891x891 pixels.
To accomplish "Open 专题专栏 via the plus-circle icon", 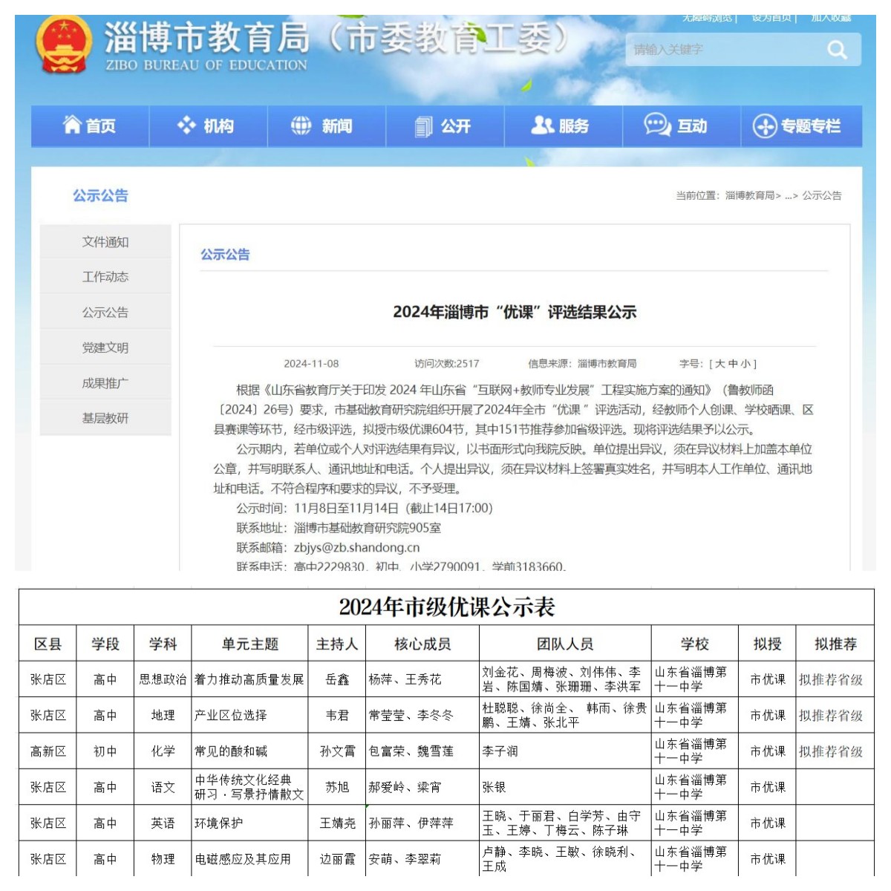I will click(x=765, y=126).
